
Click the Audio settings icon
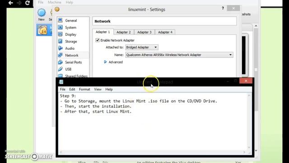click(x=60, y=48)
